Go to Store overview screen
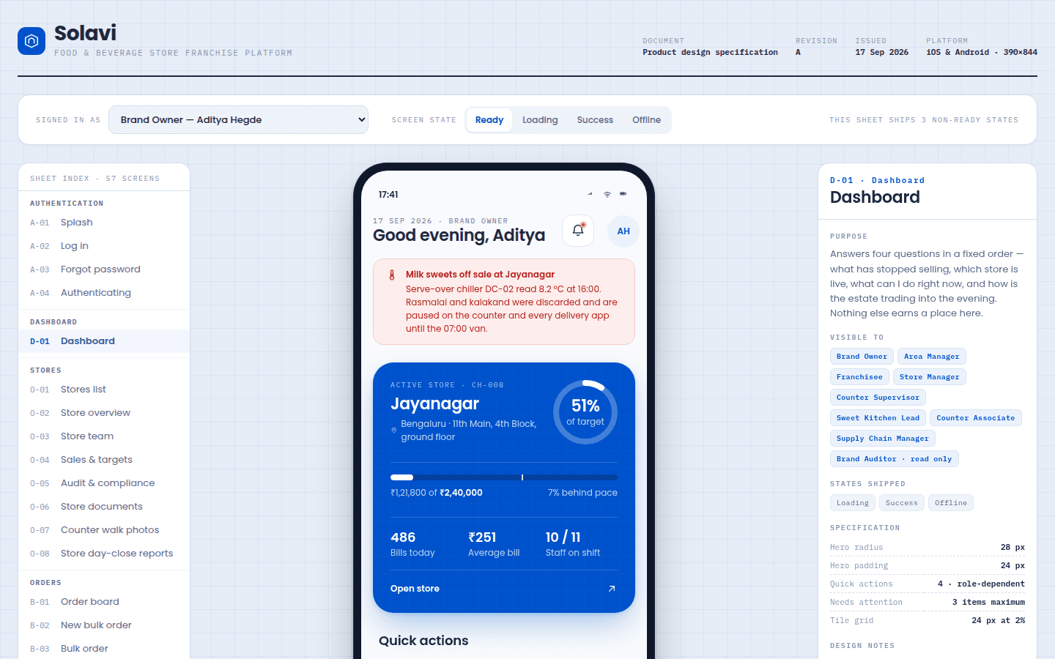 pos(104,413)
